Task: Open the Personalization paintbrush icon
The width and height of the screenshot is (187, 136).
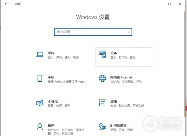Action: (40, 103)
